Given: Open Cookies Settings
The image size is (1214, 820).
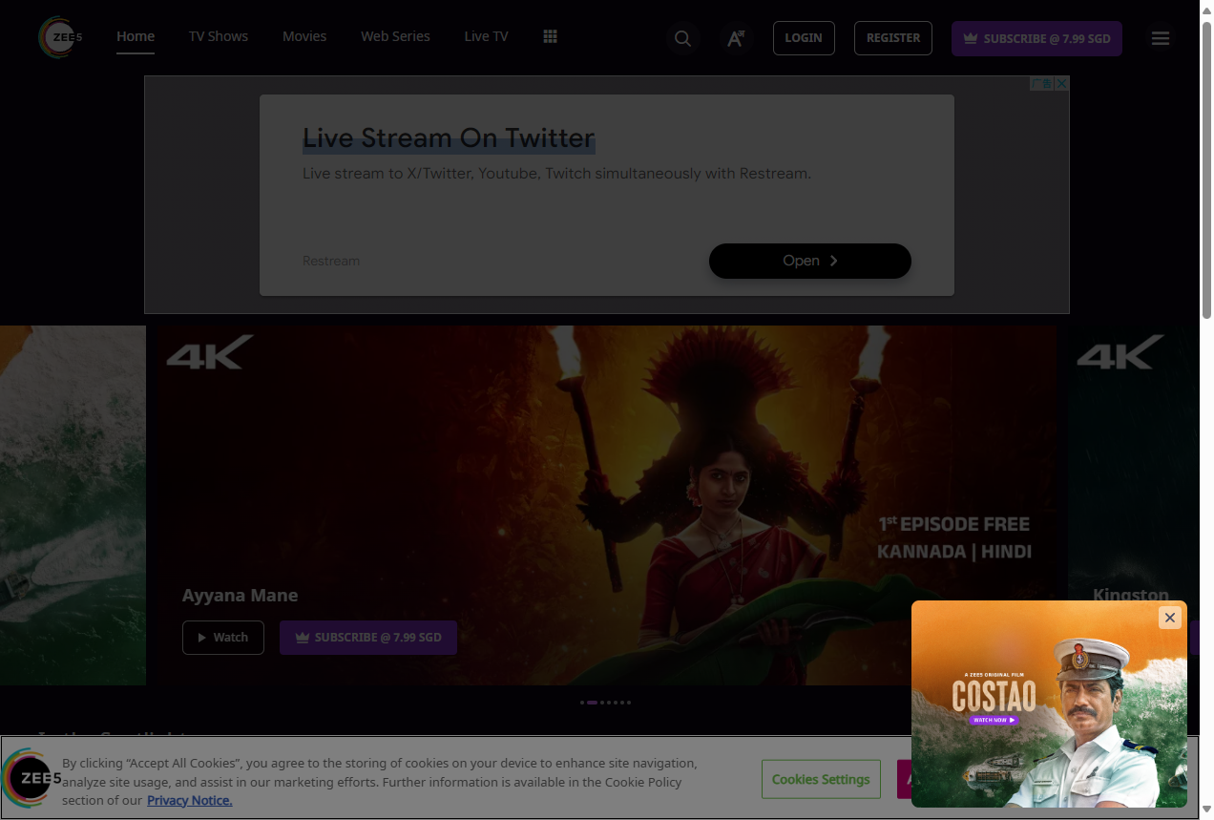Looking at the screenshot, I should (821, 779).
